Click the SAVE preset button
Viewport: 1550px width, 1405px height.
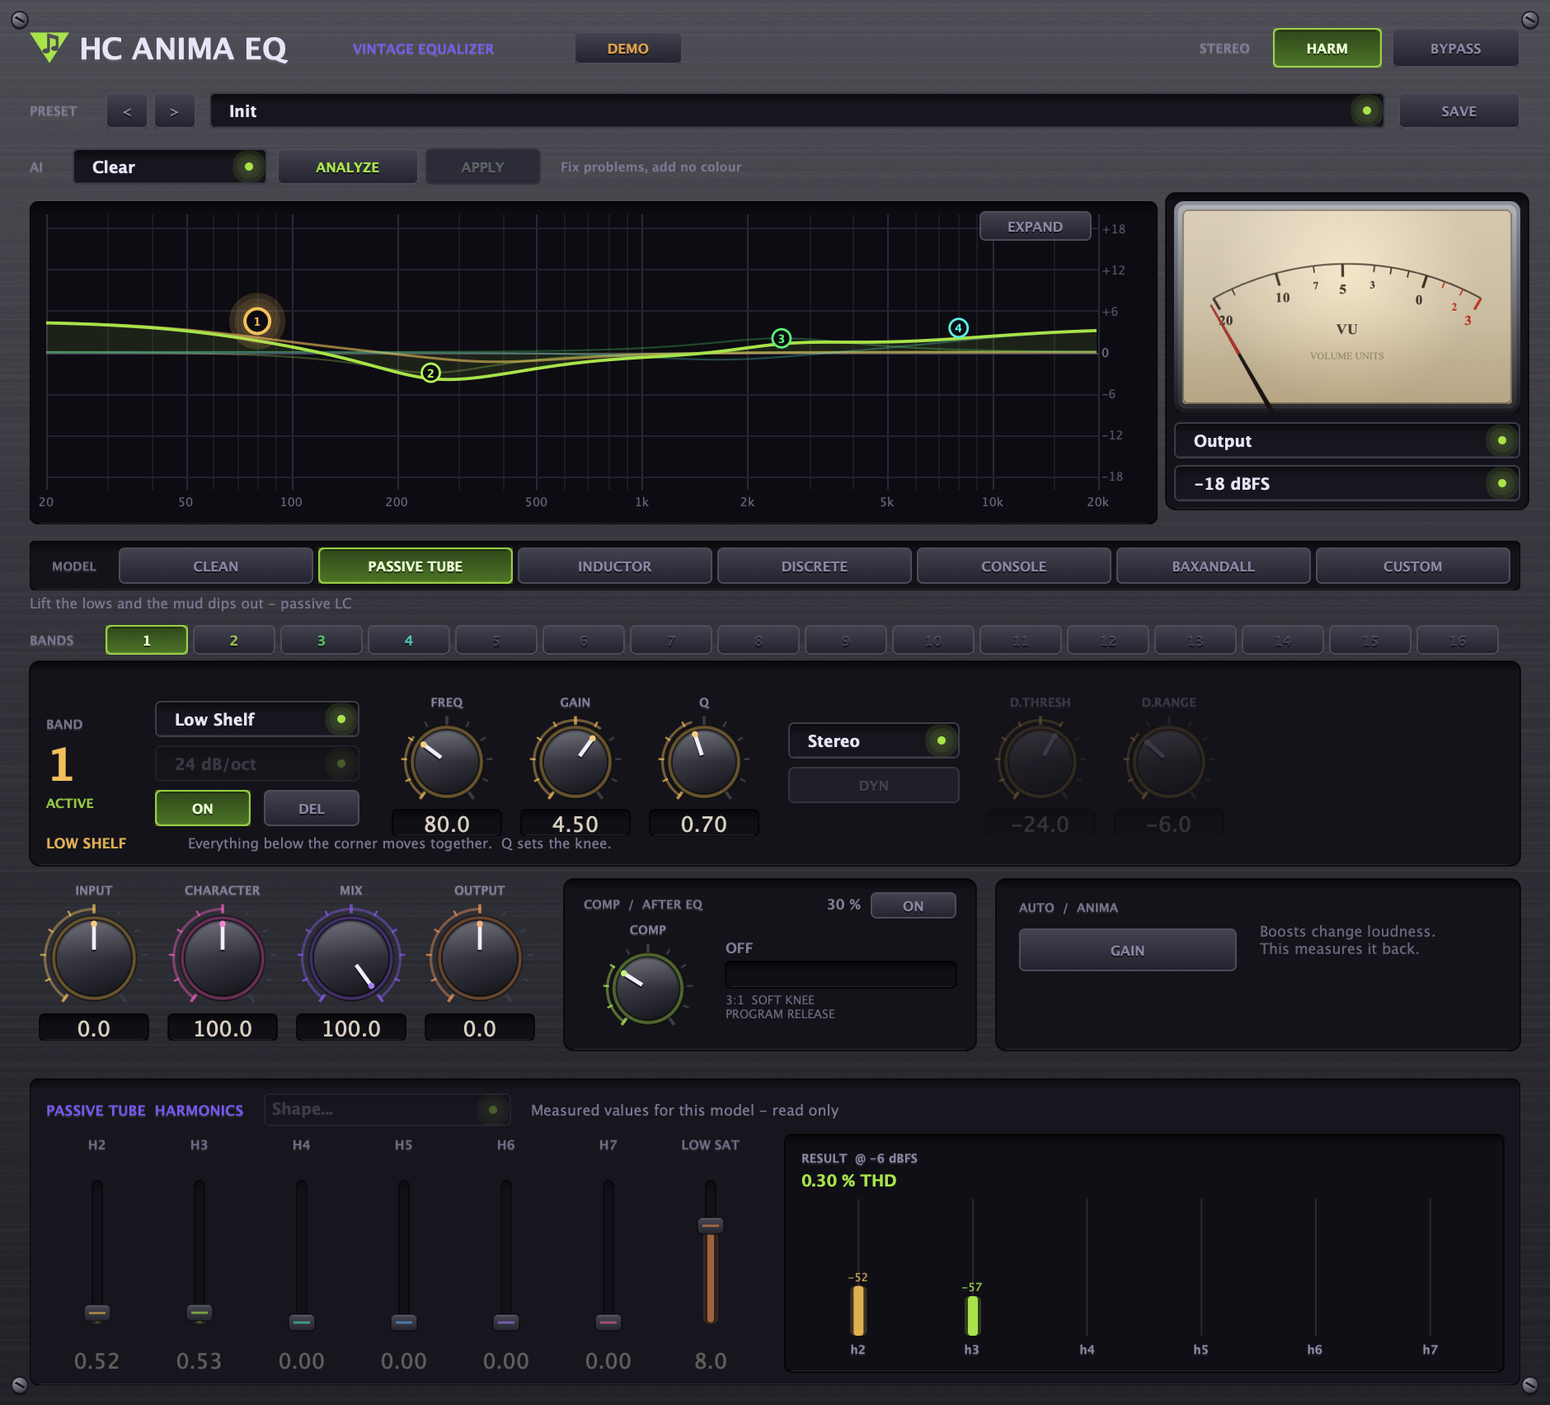(1458, 111)
